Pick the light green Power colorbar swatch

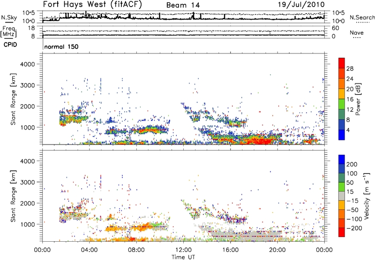click(x=342, y=104)
